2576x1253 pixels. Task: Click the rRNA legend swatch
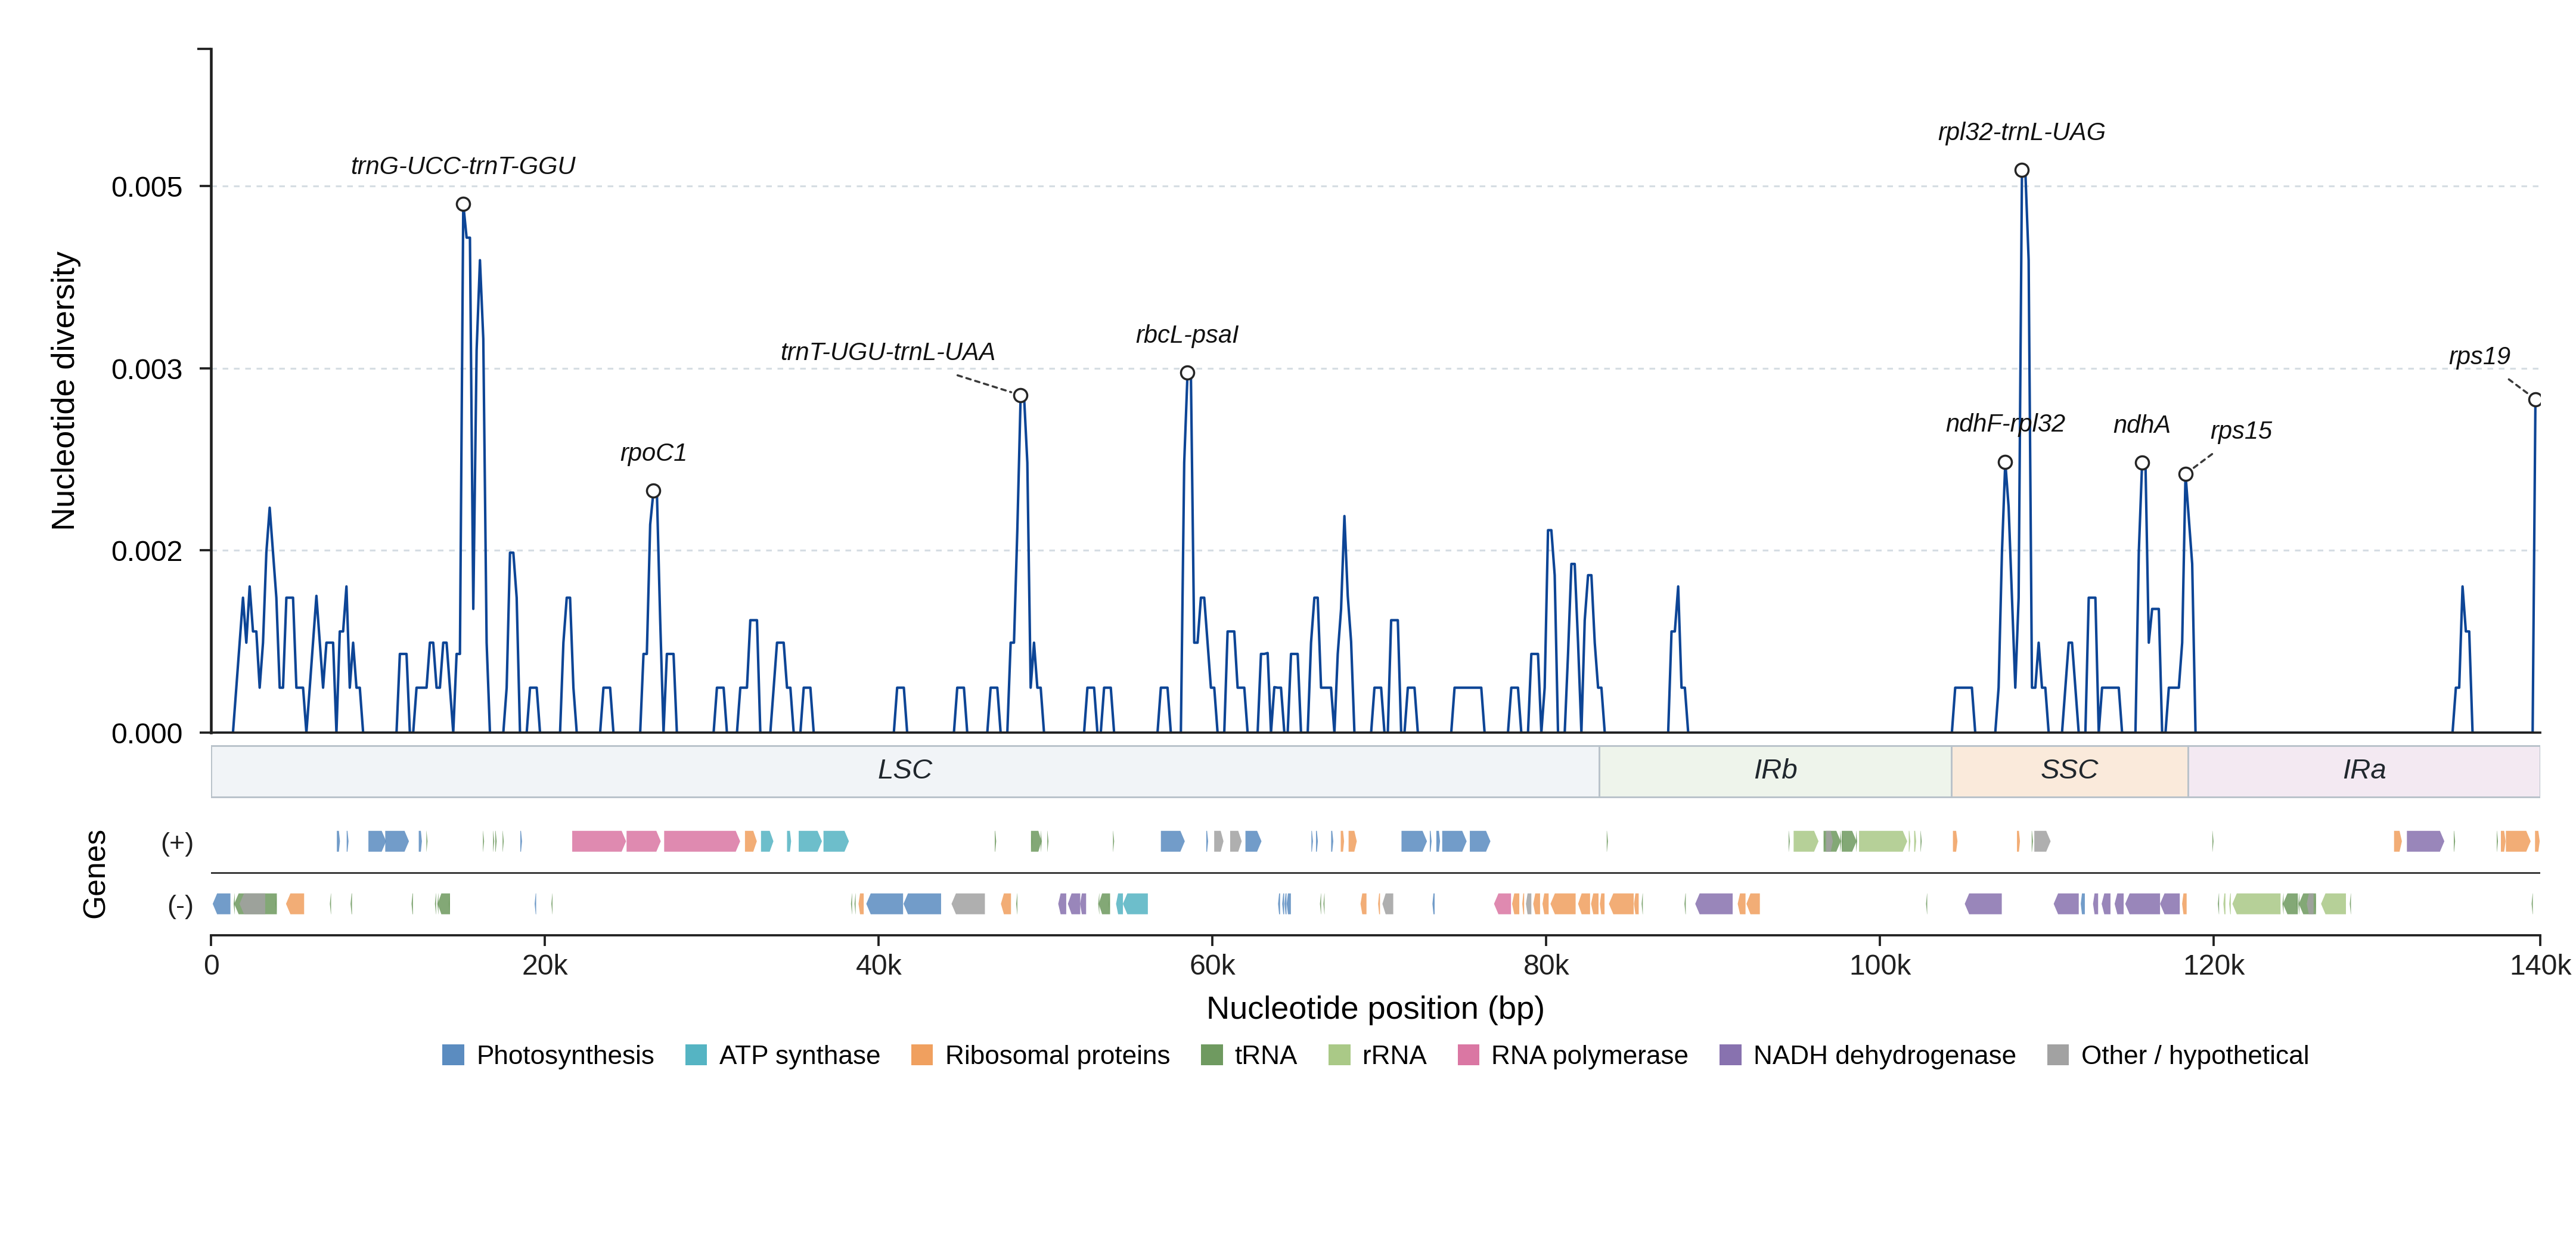tap(1339, 1055)
